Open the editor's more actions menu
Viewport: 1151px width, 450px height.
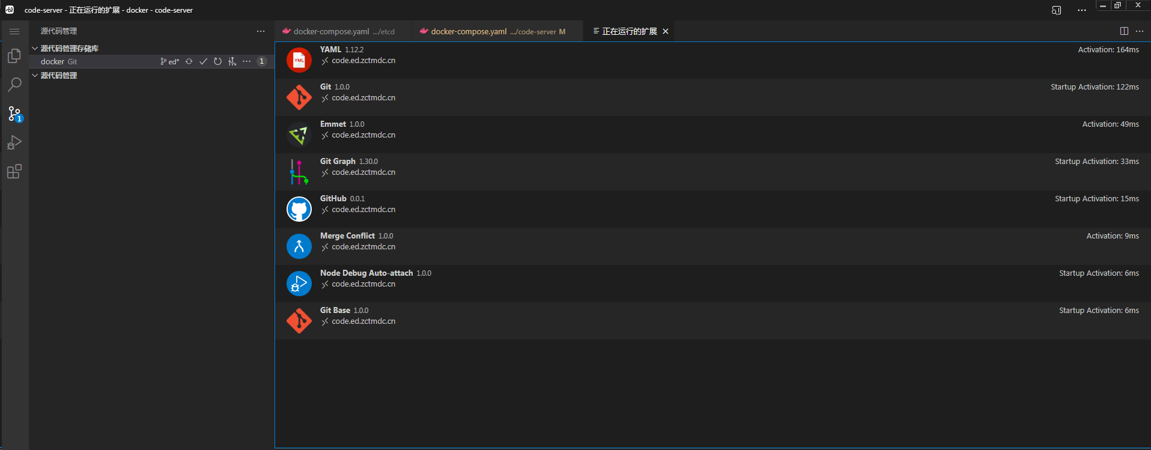click(1140, 31)
